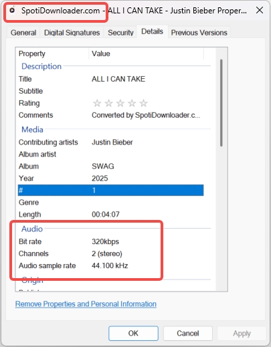The image size is (271, 347).
Task: Click the Audio sample rate value 44.100 kHz
Action: click(110, 265)
